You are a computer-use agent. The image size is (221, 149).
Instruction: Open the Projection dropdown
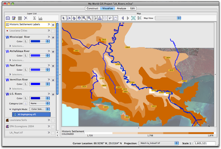pyautogui.click(x=159, y=143)
